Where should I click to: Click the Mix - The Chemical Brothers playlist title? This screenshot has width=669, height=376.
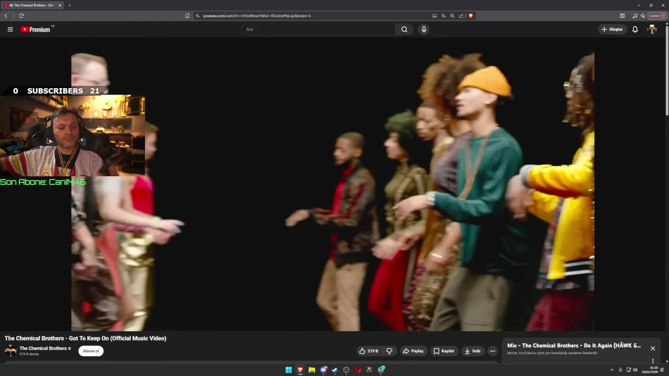(x=574, y=346)
